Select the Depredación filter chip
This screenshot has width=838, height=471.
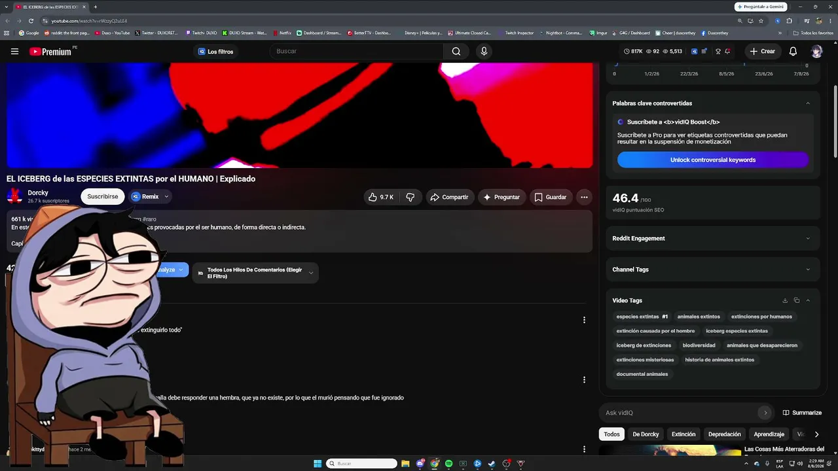tap(725, 434)
